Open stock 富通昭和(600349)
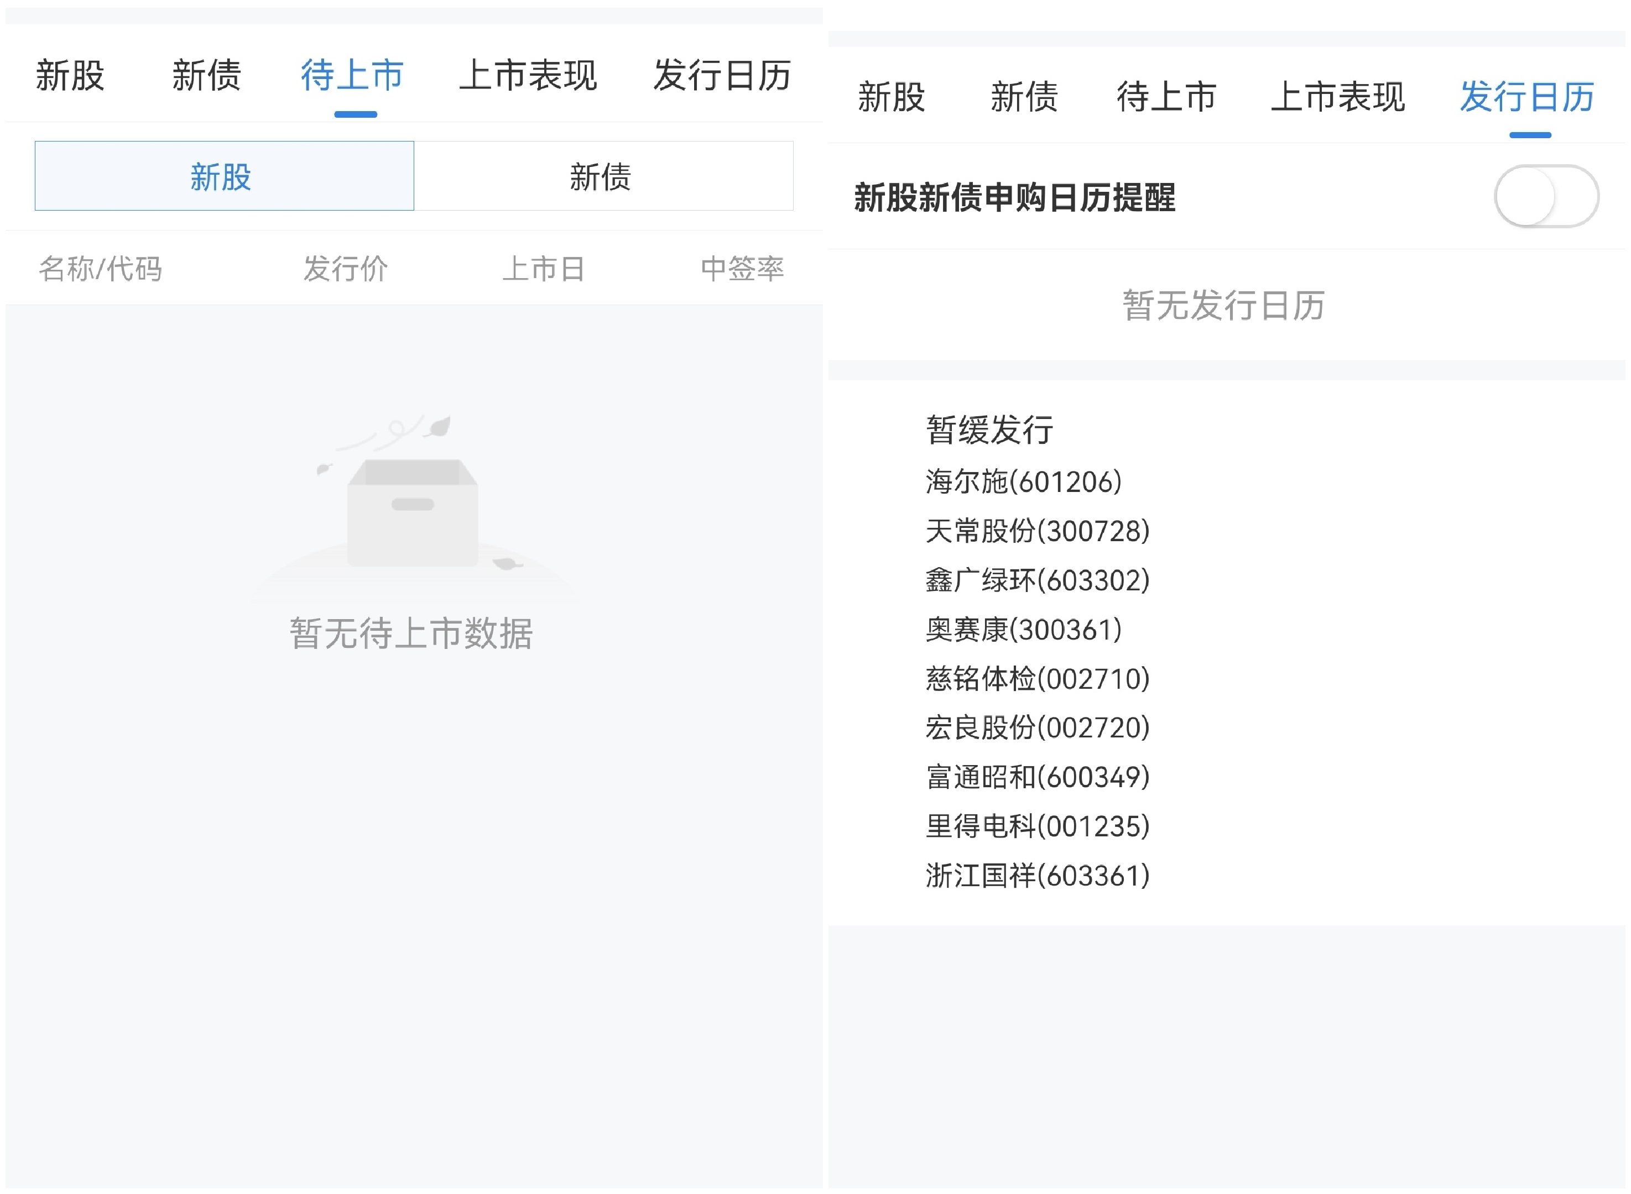 (1036, 776)
